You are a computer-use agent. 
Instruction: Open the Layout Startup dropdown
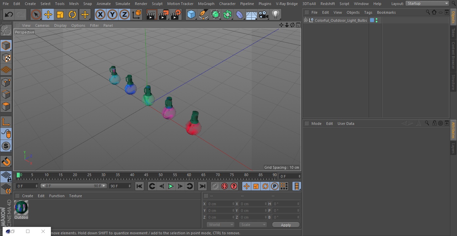(x=427, y=3)
